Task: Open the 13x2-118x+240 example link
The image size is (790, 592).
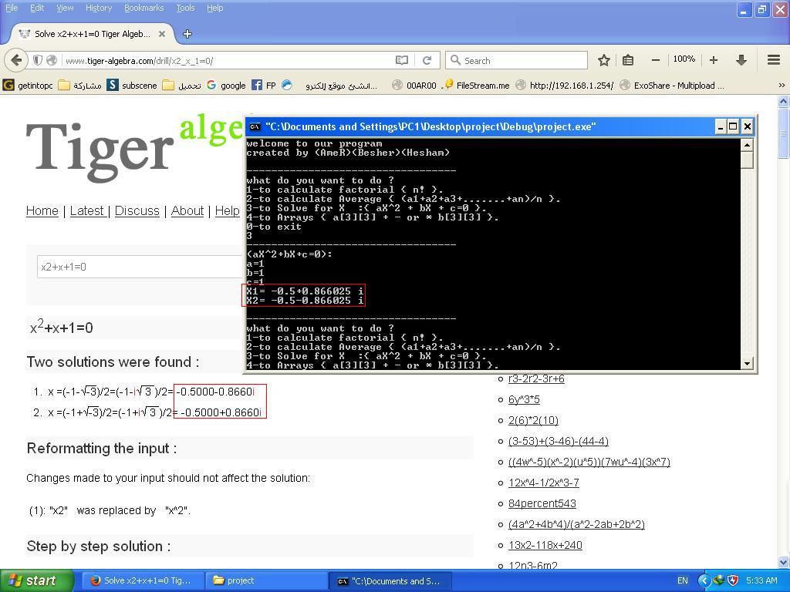Action: coord(545,545)
